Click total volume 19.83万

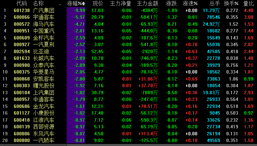pyautogui.click(x=211, y=93)
